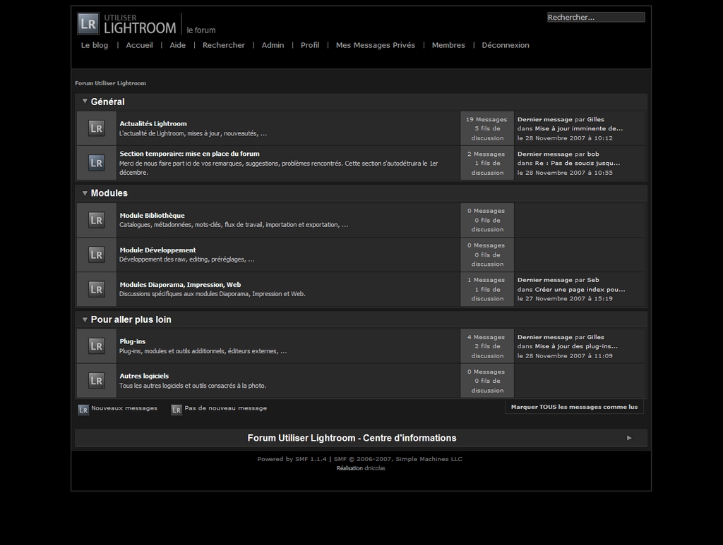The width and height of the screenshot is (723, 545).
Task: Go to Accueil in the navigation
Action: (139, 45)
